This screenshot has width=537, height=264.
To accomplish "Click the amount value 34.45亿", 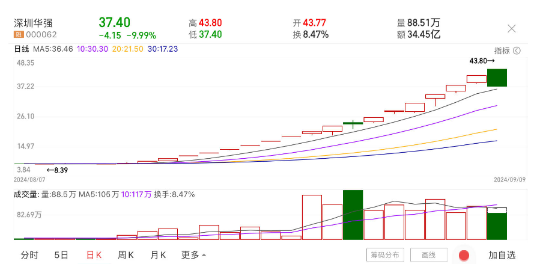I will coord(423,35).
